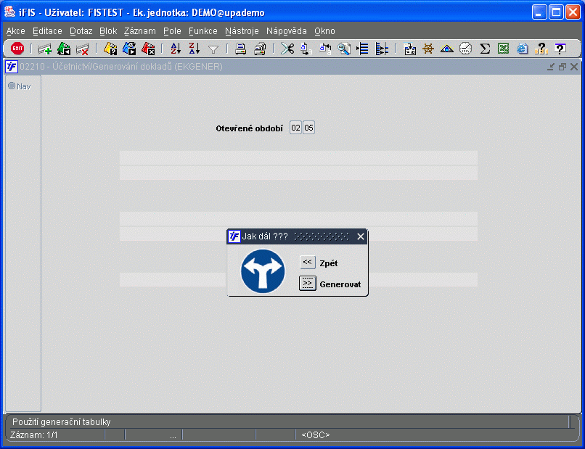The height and width of the screenshot is (449, 585).
Task: Click the iF icon in the Jak dál dialog title
Action: 234,236
